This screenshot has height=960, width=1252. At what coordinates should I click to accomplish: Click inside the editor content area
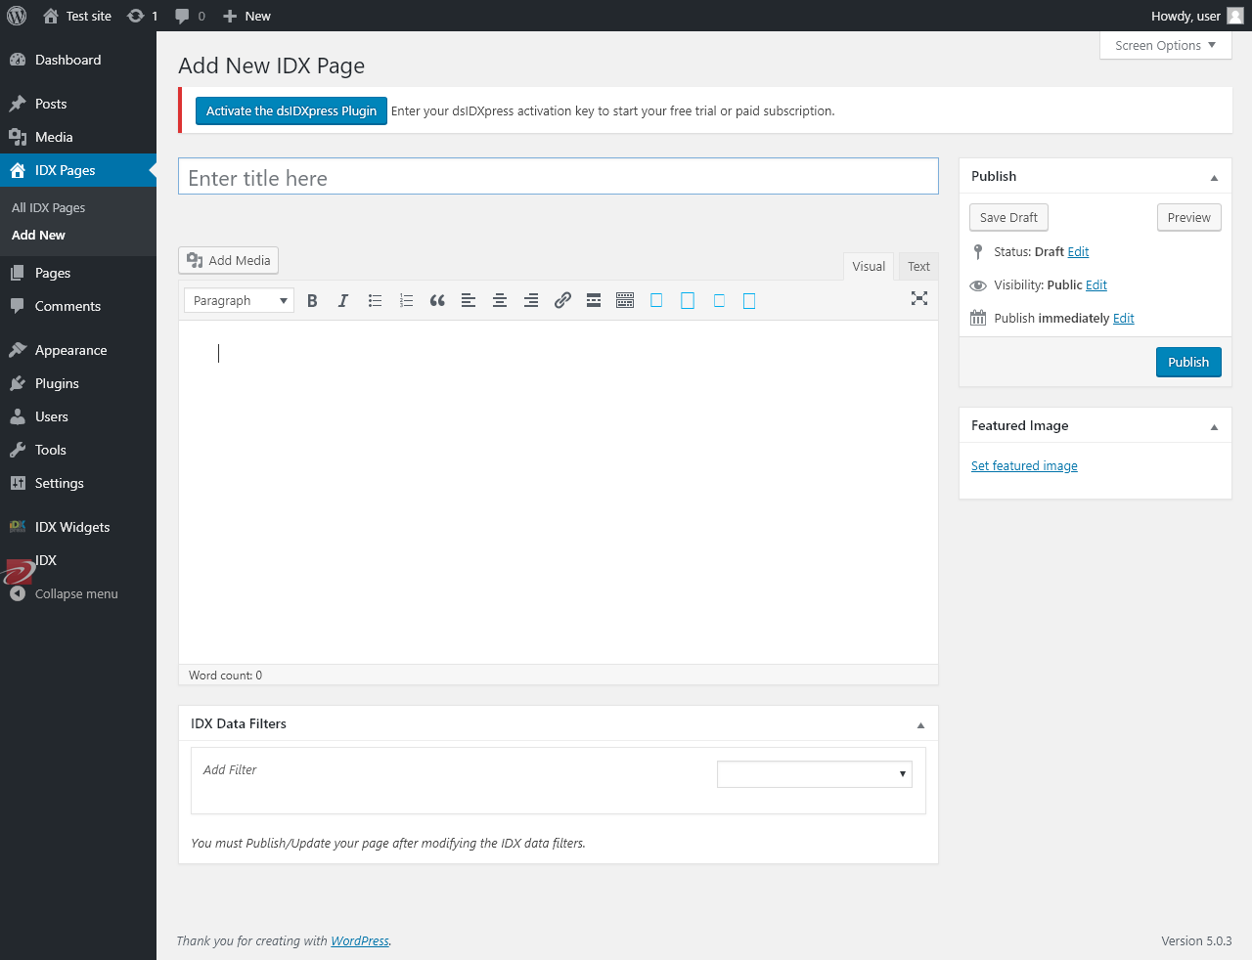[559, 492]
